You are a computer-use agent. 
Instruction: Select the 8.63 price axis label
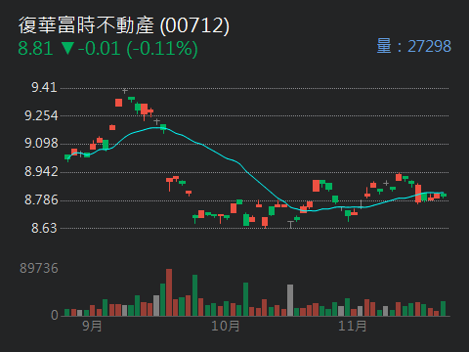[44, 228]
